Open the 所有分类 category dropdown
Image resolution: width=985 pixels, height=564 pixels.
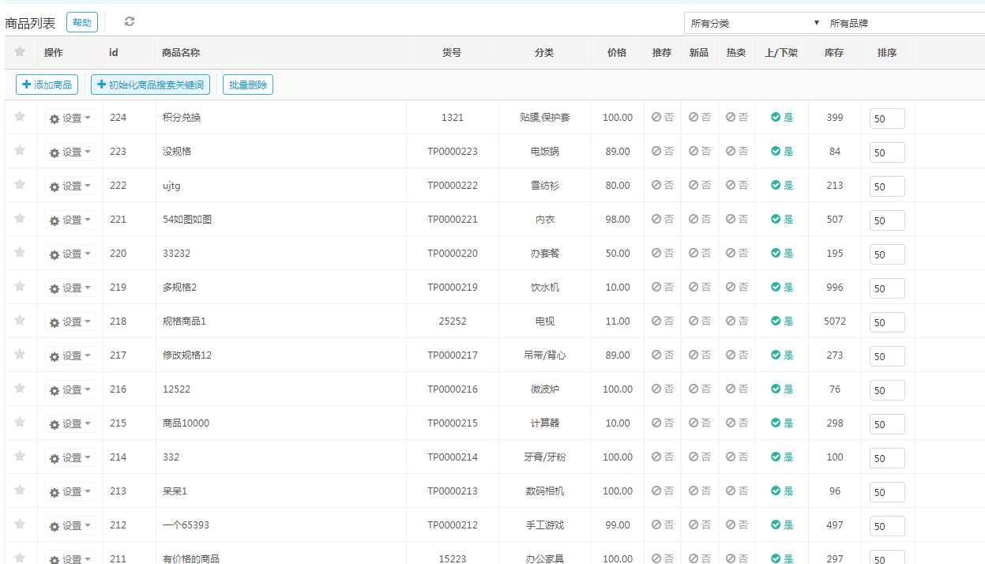click(754, 24)
